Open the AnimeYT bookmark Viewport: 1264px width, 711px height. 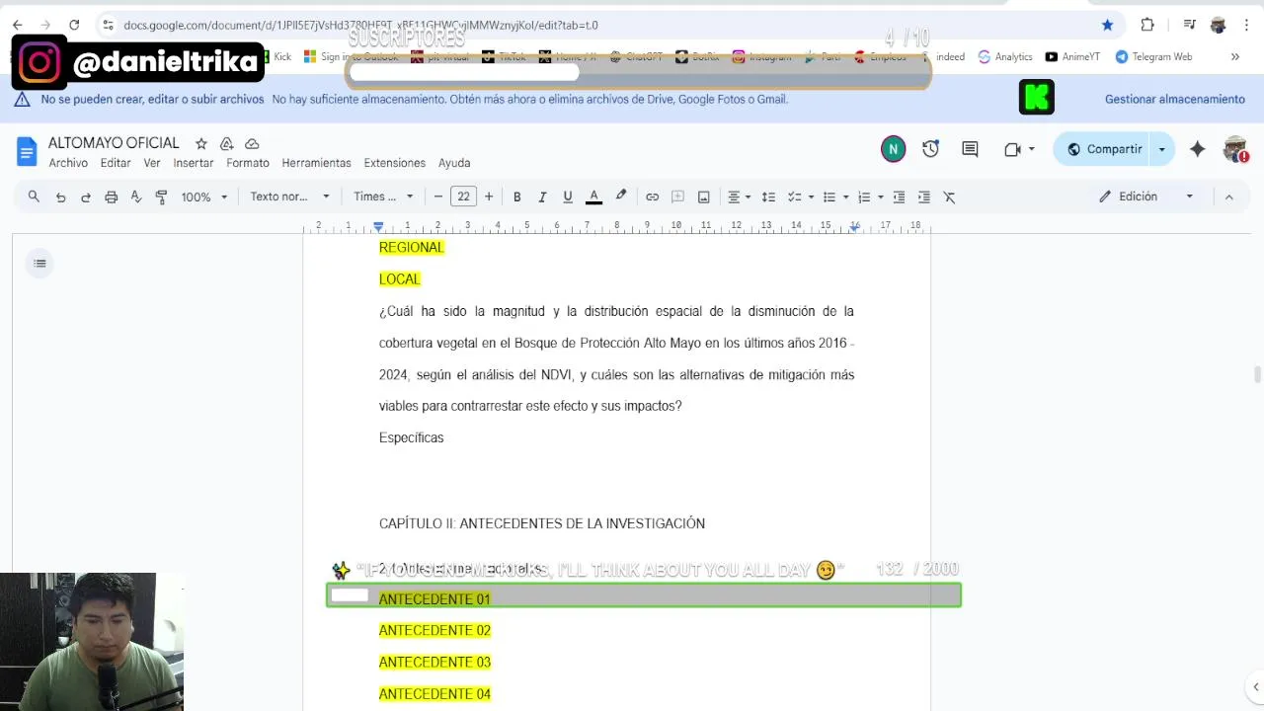pos(1072,56)
